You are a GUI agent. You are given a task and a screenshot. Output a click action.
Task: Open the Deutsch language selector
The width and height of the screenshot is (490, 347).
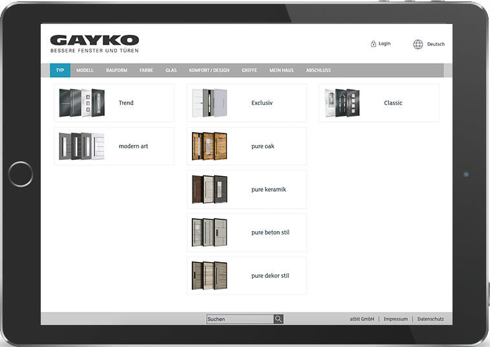pos(436,44)
